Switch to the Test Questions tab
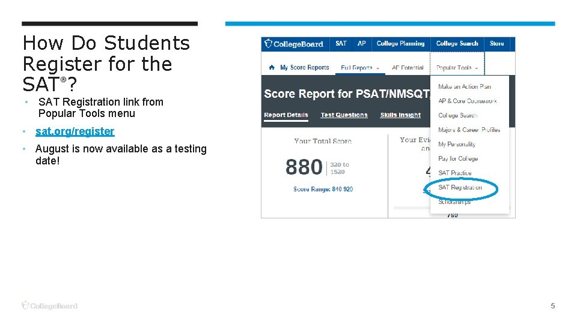This screenshot has width=577, height=324. [344, 115]
